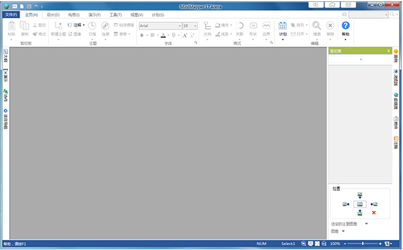Toggle Bold formatting button
The height and width of the screenshot is (250, 403).
coord(142,36)
